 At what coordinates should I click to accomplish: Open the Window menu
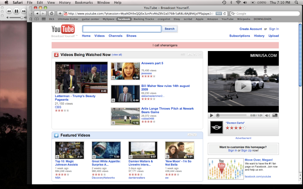coord(103,3)
